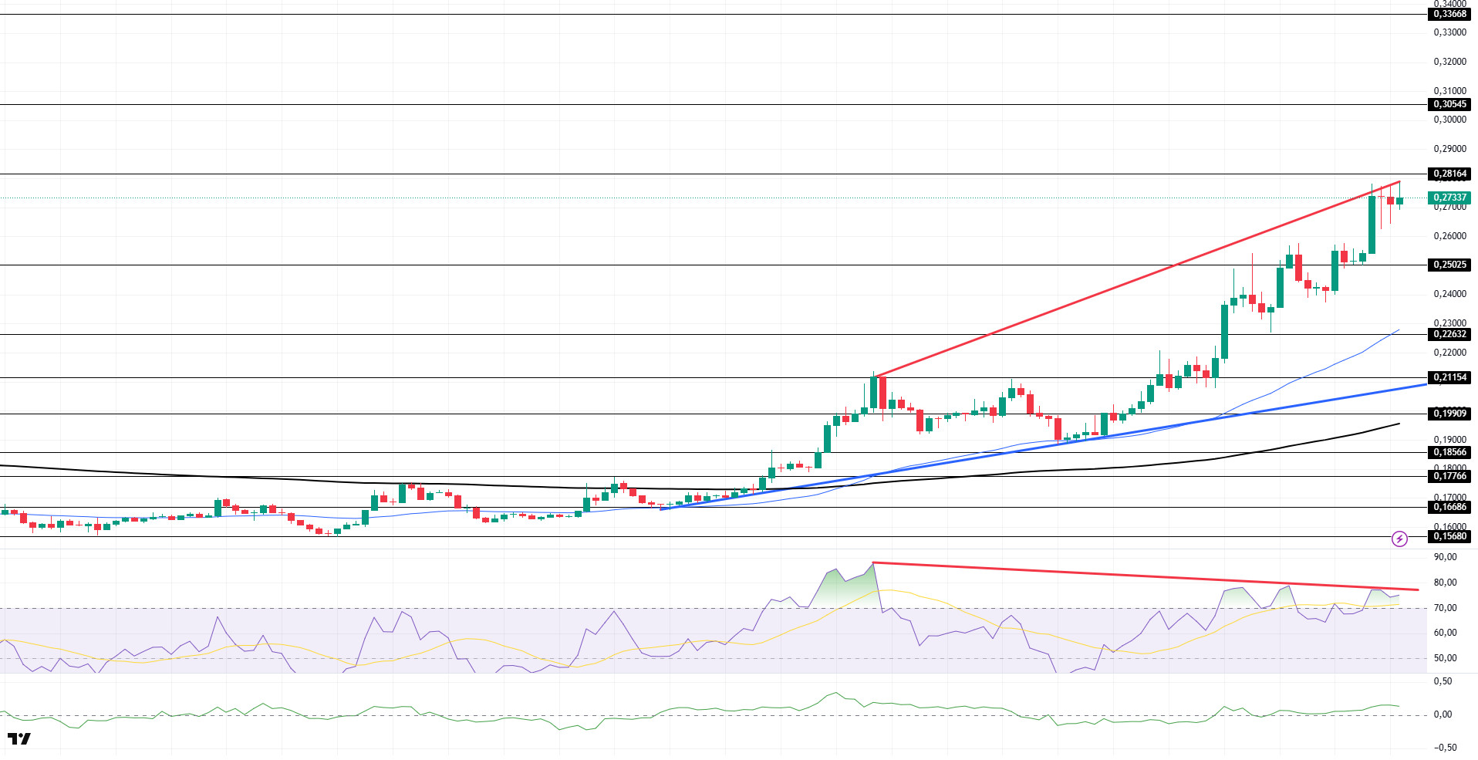Select the 0,28164 price level label

click(x=1449, y=174)
